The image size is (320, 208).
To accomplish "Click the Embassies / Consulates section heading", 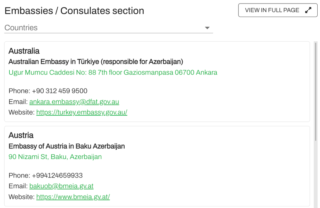I will click(x=74, y=11).
